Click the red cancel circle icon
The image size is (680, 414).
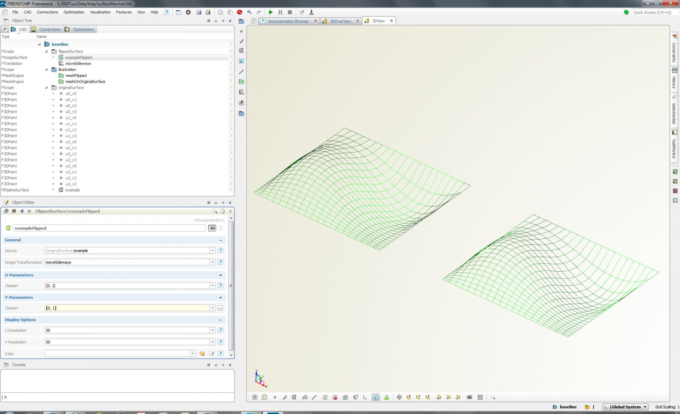pyautogui.click(x=240, y=12)
